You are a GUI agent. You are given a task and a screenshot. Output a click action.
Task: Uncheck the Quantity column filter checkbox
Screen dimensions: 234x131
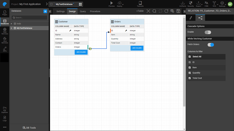coord(190,73)
